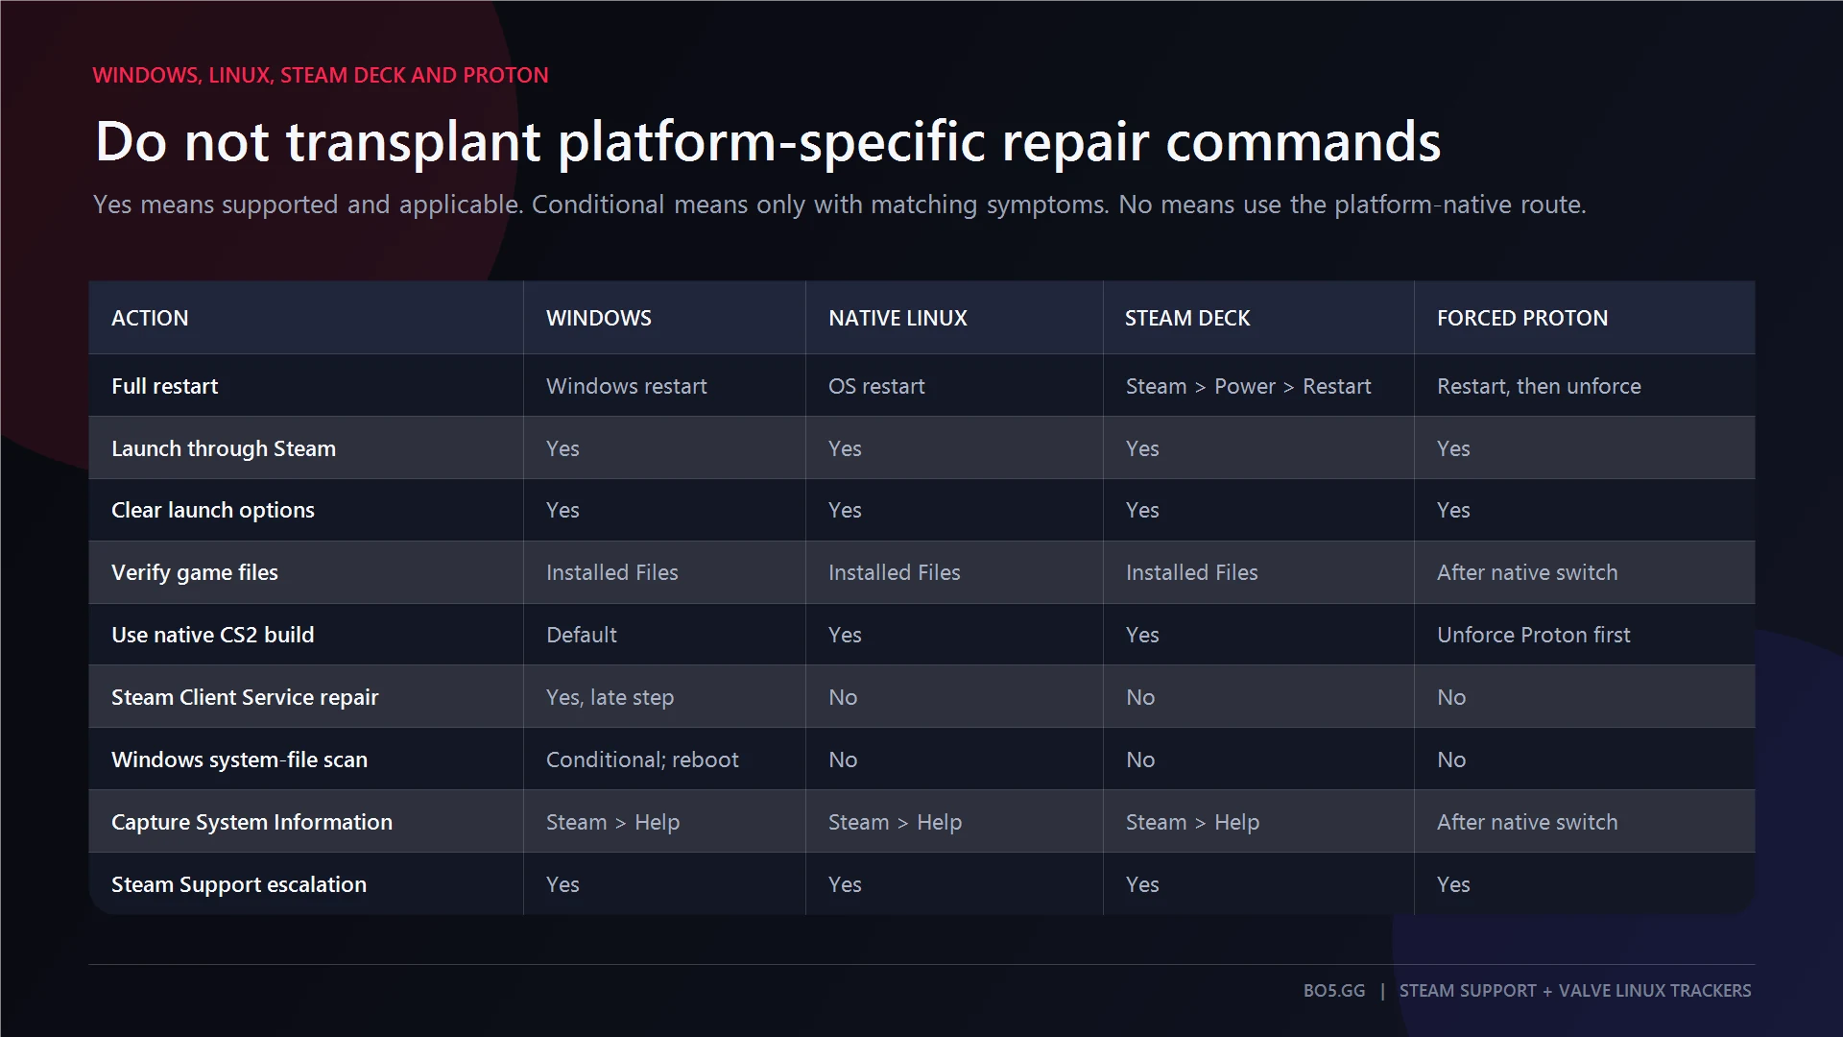
Task: Click 'Installed Files' in Steam Deck column
Action: (1192, 572)
